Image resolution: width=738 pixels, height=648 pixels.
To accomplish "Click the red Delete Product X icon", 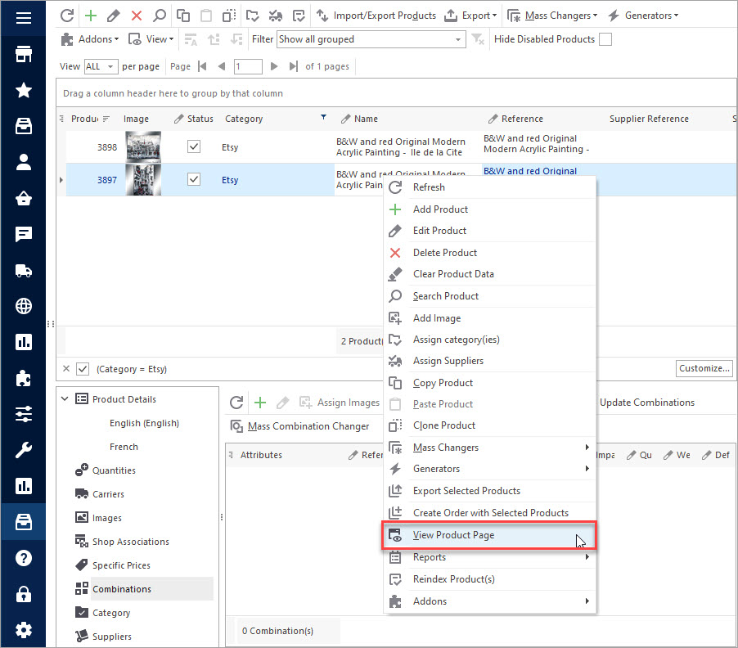I will [x=137, y=16].
